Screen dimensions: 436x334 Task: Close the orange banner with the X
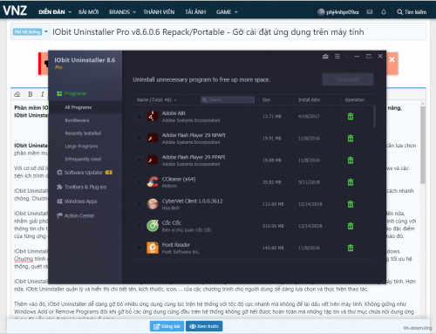(x=392, y=59)
